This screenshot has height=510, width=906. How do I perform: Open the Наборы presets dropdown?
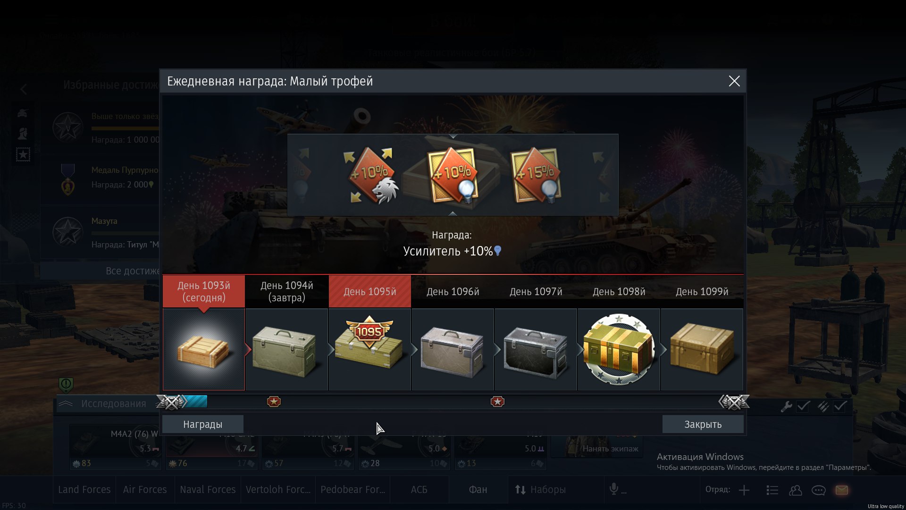[541, 490]
